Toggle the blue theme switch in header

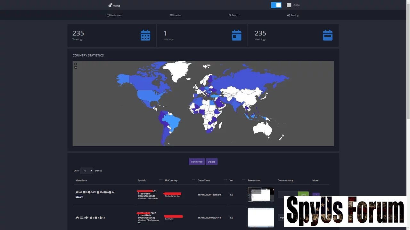tap(276, 5)
